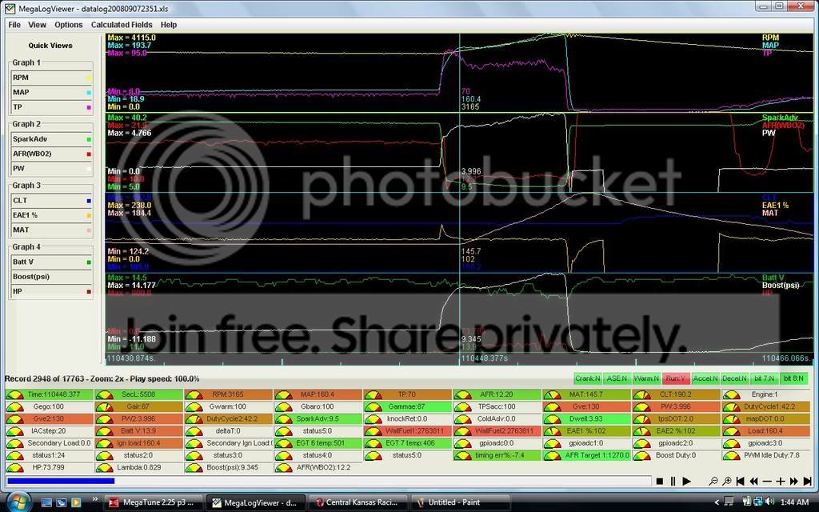Viewport: 819px width, 512px height.
Task: Show hidden tray icons with the arrow
Action: (x=717, y=502)
